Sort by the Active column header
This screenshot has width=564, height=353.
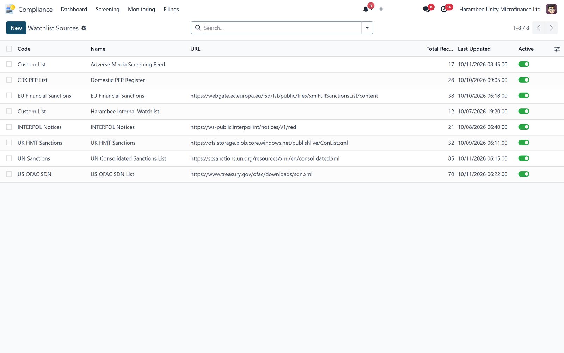tap(526, 49)
